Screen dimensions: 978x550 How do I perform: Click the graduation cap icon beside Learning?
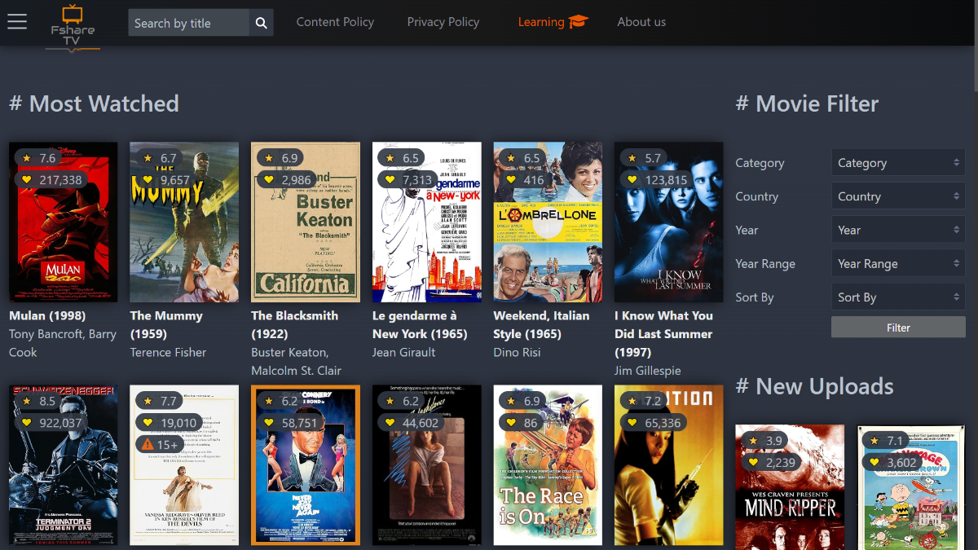pyautogui.click(x=579, y=22)
